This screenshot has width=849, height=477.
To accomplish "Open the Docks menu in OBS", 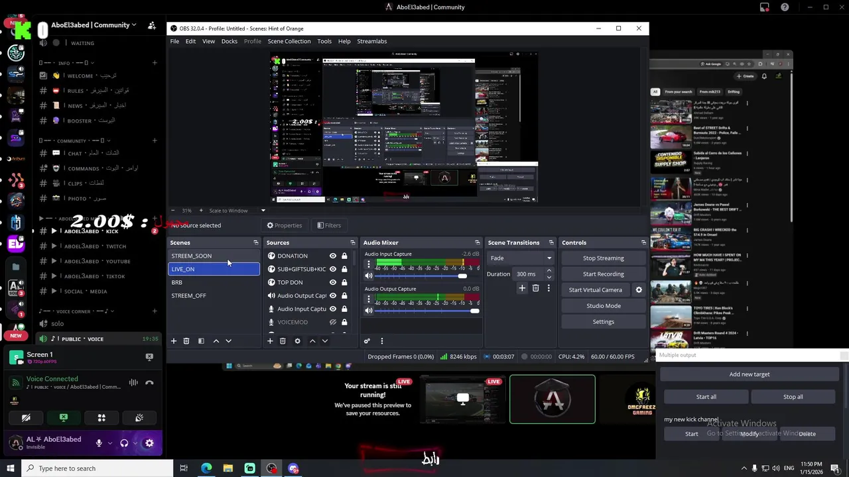I will 229,41.
